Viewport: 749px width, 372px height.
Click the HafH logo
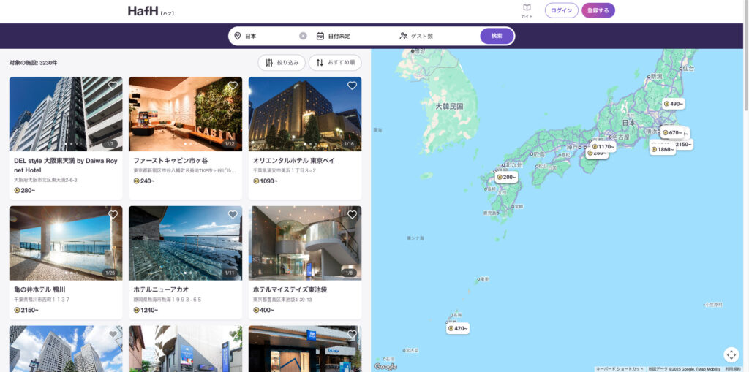[x=151, y=11]
